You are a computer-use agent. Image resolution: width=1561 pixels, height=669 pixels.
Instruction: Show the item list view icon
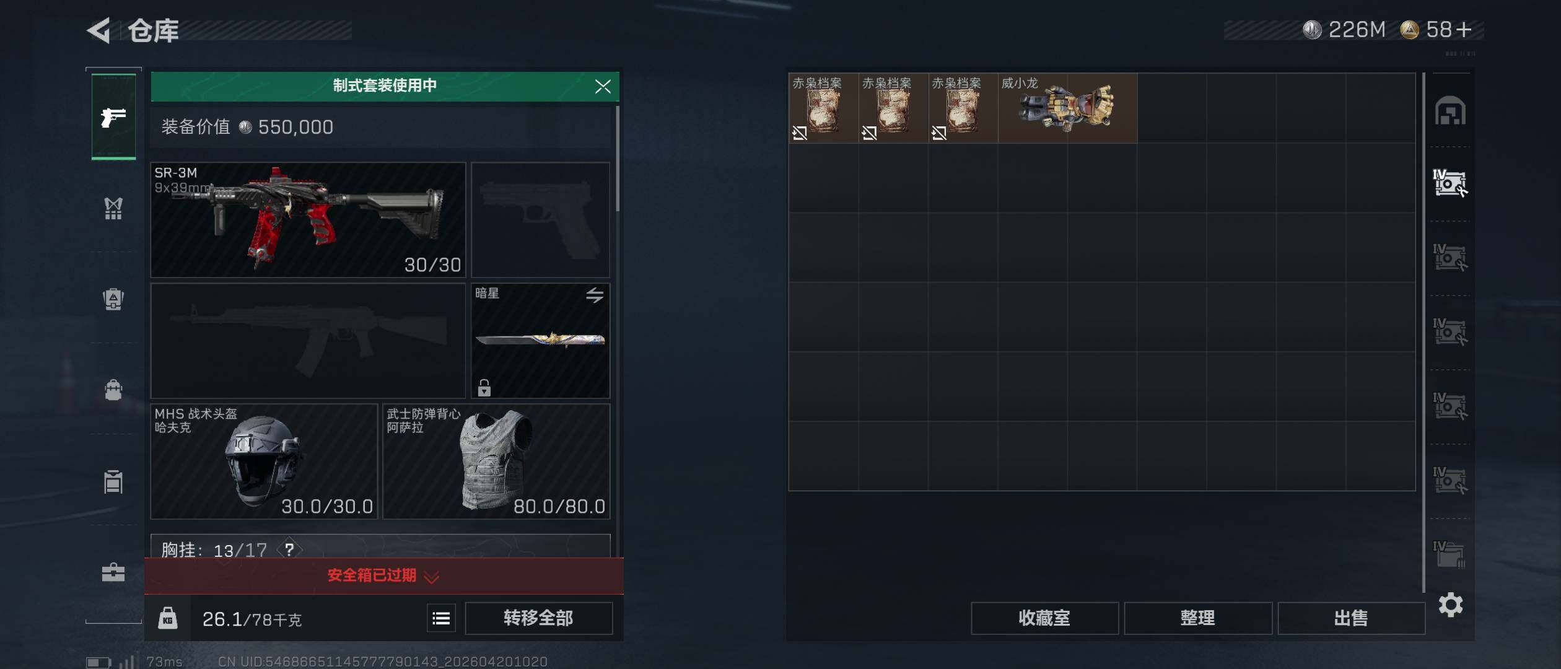(x=441, y=618)
